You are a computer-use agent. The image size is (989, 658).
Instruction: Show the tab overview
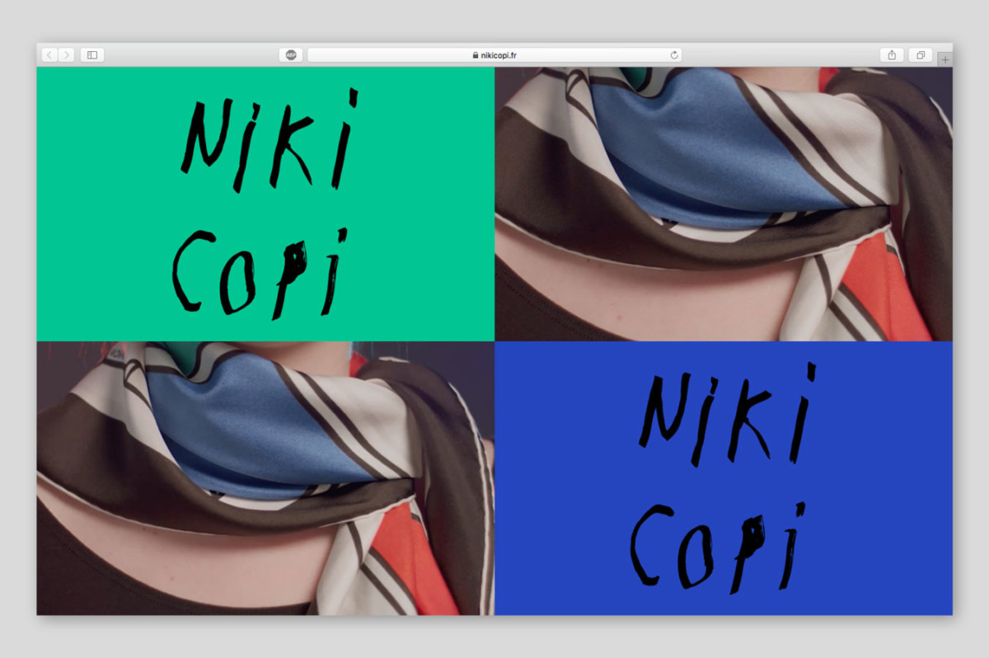[x=920, y=55]
